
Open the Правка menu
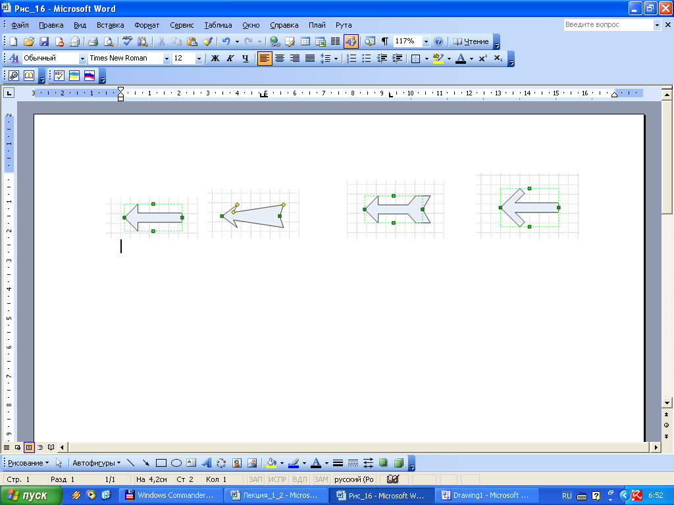click(x=51, y=25)
